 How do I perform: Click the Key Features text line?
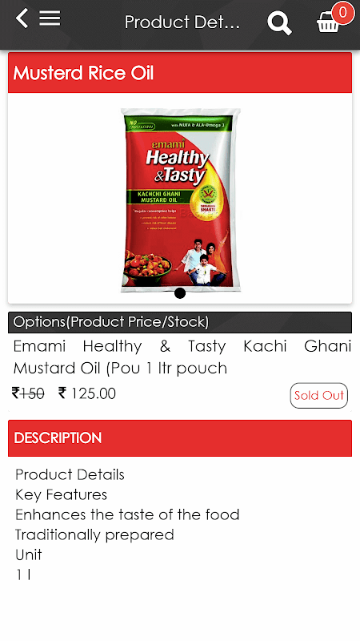click(x=62, y=494)
